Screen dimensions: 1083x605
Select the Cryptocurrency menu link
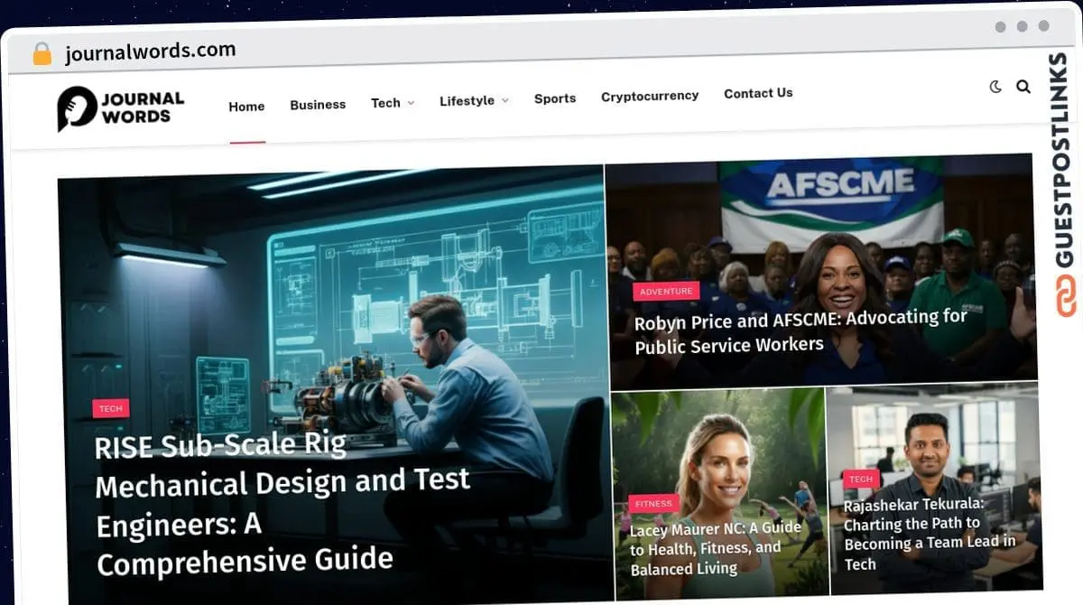[650, 96]
